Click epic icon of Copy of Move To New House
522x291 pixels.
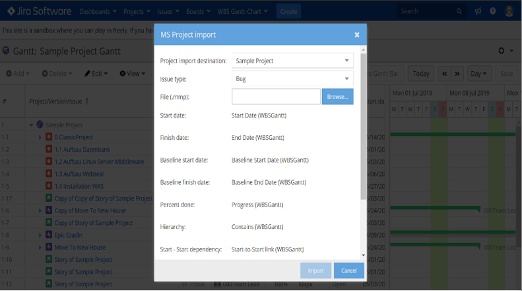click(49, 210)
